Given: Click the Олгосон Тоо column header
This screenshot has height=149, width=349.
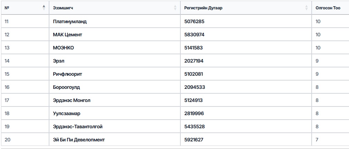Looking at the screenshot, I should (328, 8).
